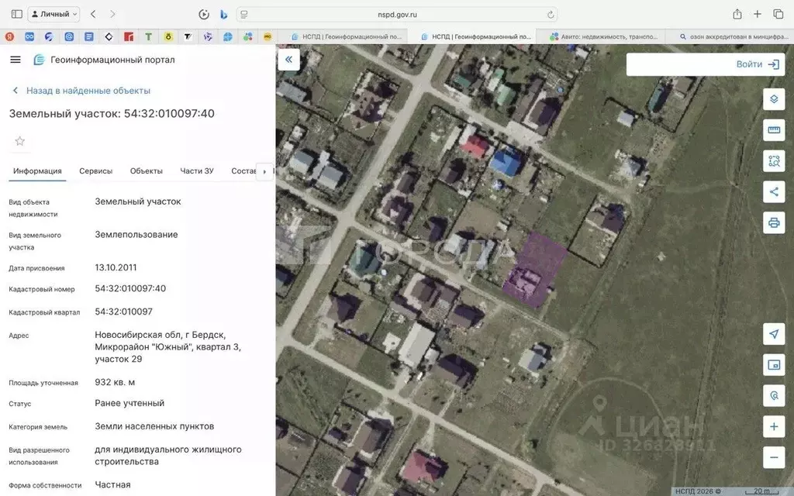This screenshot has width=794, height=496.
Task: Toggle the favorite star for the parcel
Action: [19, 141]
